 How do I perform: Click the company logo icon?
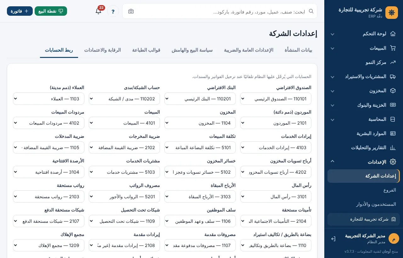coord(392,13)
